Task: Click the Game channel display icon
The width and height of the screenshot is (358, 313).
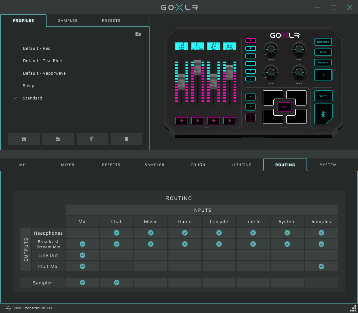Action: pos(181,46)
